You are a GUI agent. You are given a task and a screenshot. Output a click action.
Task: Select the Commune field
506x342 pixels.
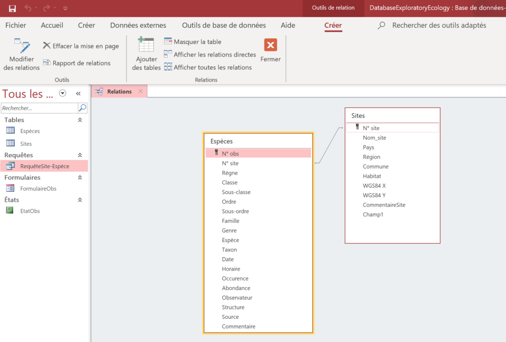pos(392,167)
